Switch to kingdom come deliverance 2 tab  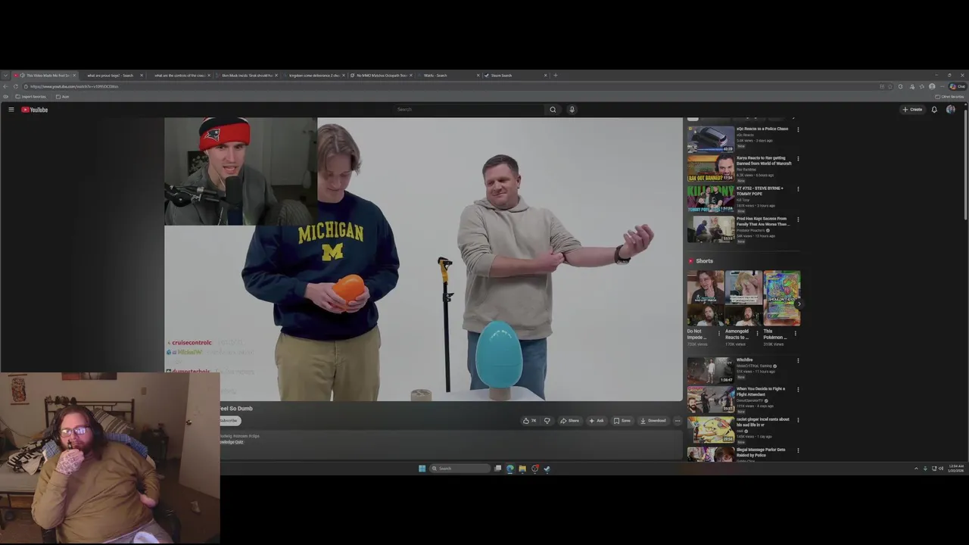(x=314, y=75)
